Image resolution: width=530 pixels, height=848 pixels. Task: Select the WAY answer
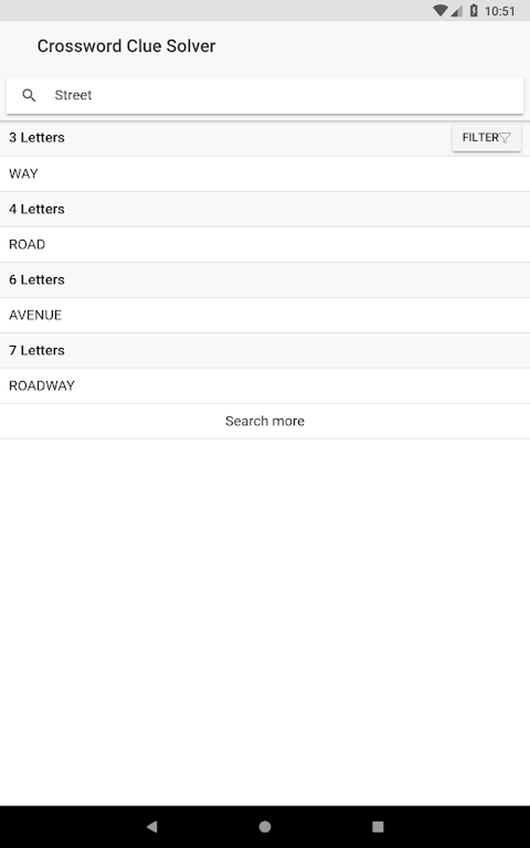23,174
